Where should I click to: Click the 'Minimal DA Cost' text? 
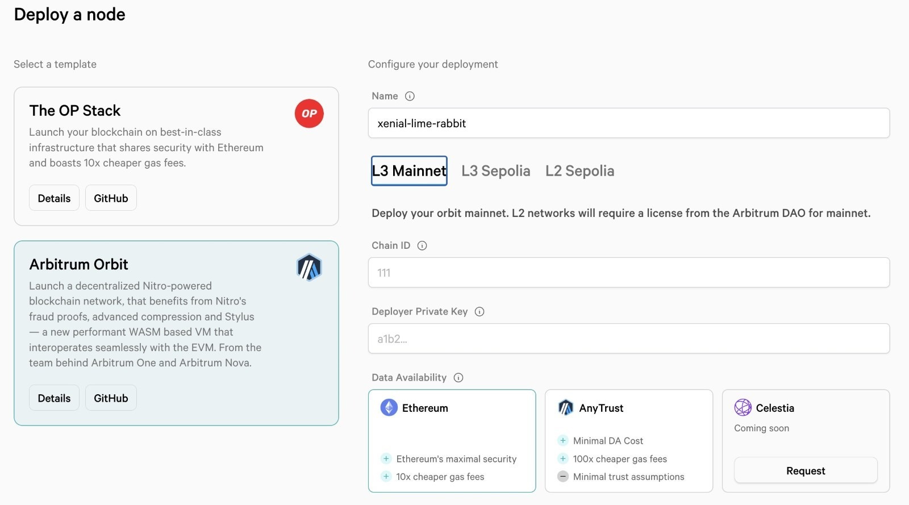608,441
